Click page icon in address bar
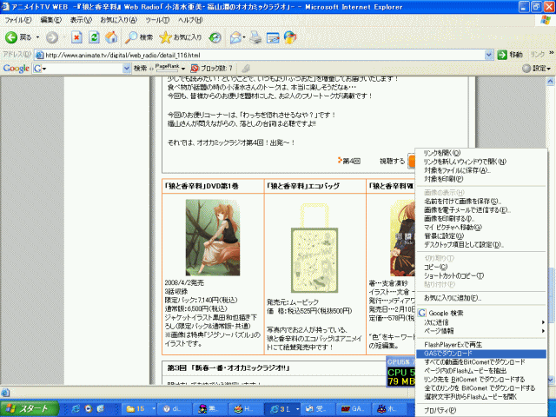This screenshot has width=556, height=417. click(40, 55)
